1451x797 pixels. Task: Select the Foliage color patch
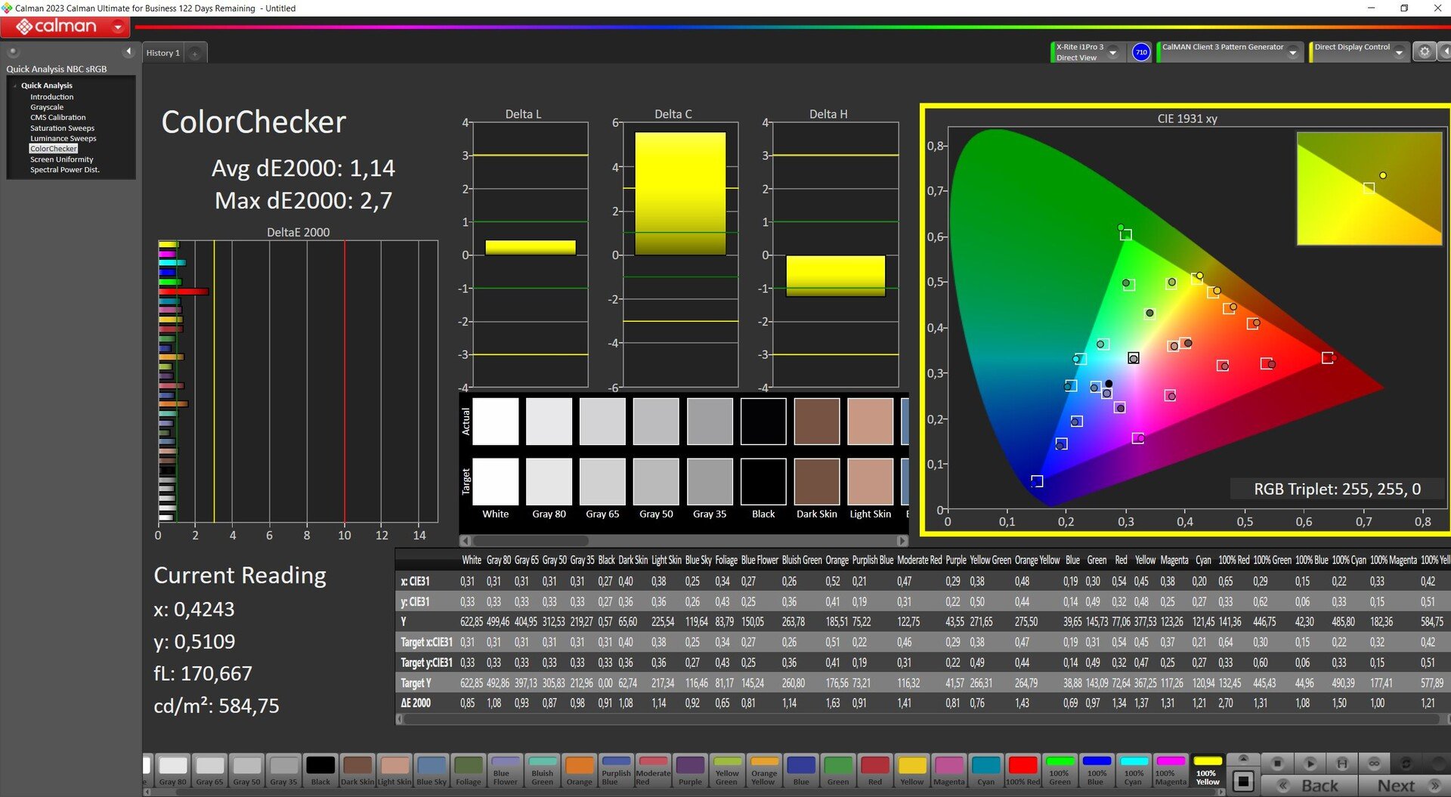468,771
